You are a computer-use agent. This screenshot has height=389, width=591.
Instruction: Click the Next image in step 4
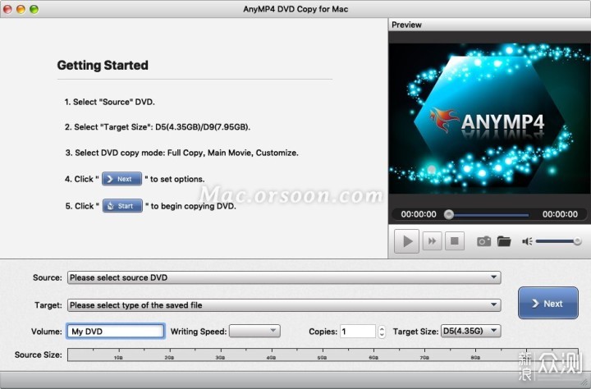tap(121, 179)
